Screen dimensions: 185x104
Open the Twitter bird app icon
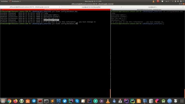pyautogui.click(x=65, y=101)
